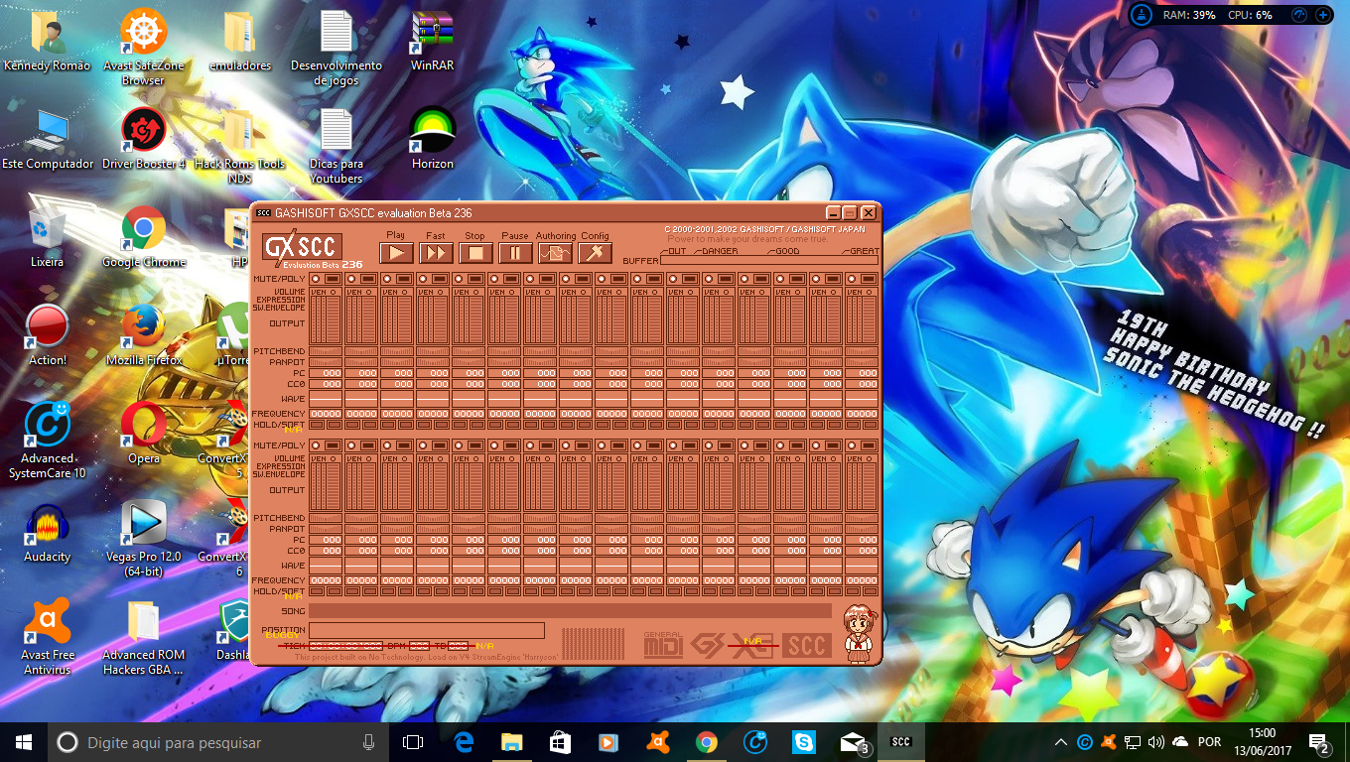Toggle mute circle on last lower-bank channel
Image resolution: width=1350 pixels, height=762 pixels.
pyautogui.click(x=853, y=446)
